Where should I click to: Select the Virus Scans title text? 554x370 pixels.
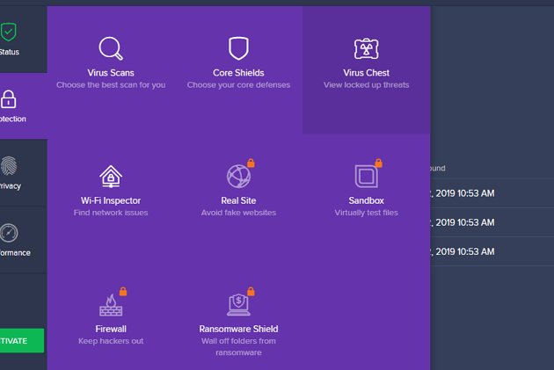pos(111,73)
